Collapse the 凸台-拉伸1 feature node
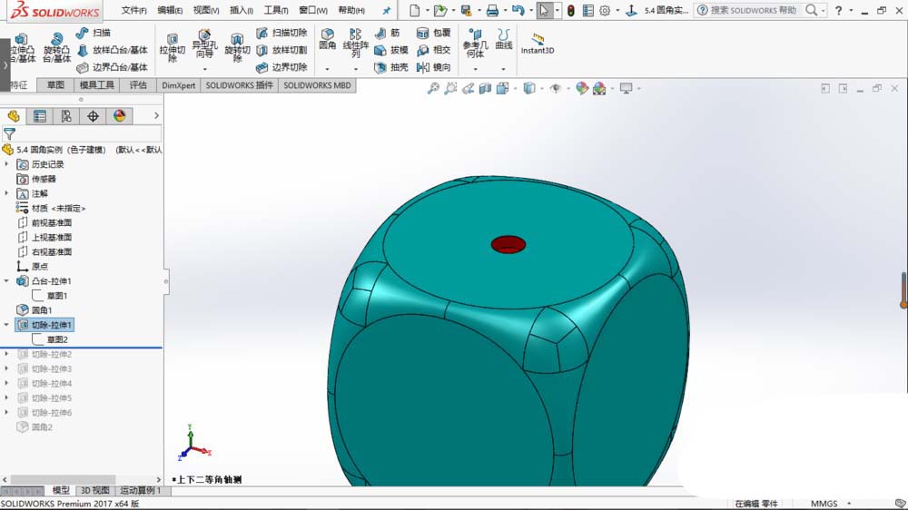Viewport: 908px width, 510px height. [7, 280]
